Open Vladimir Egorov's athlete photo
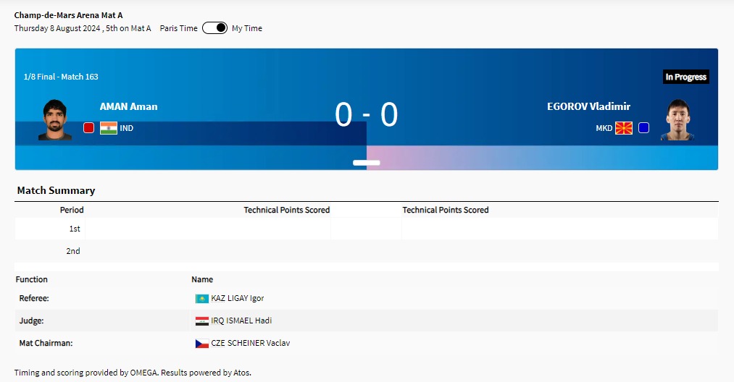This screenshot has height=382, width=734. point(677,119)
